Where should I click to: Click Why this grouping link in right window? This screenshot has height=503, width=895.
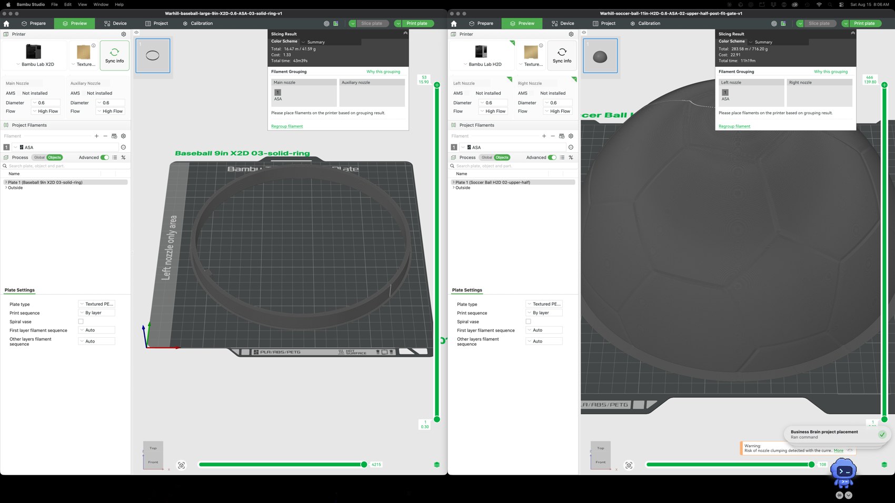pyautogui.click(x=831, y=72)
